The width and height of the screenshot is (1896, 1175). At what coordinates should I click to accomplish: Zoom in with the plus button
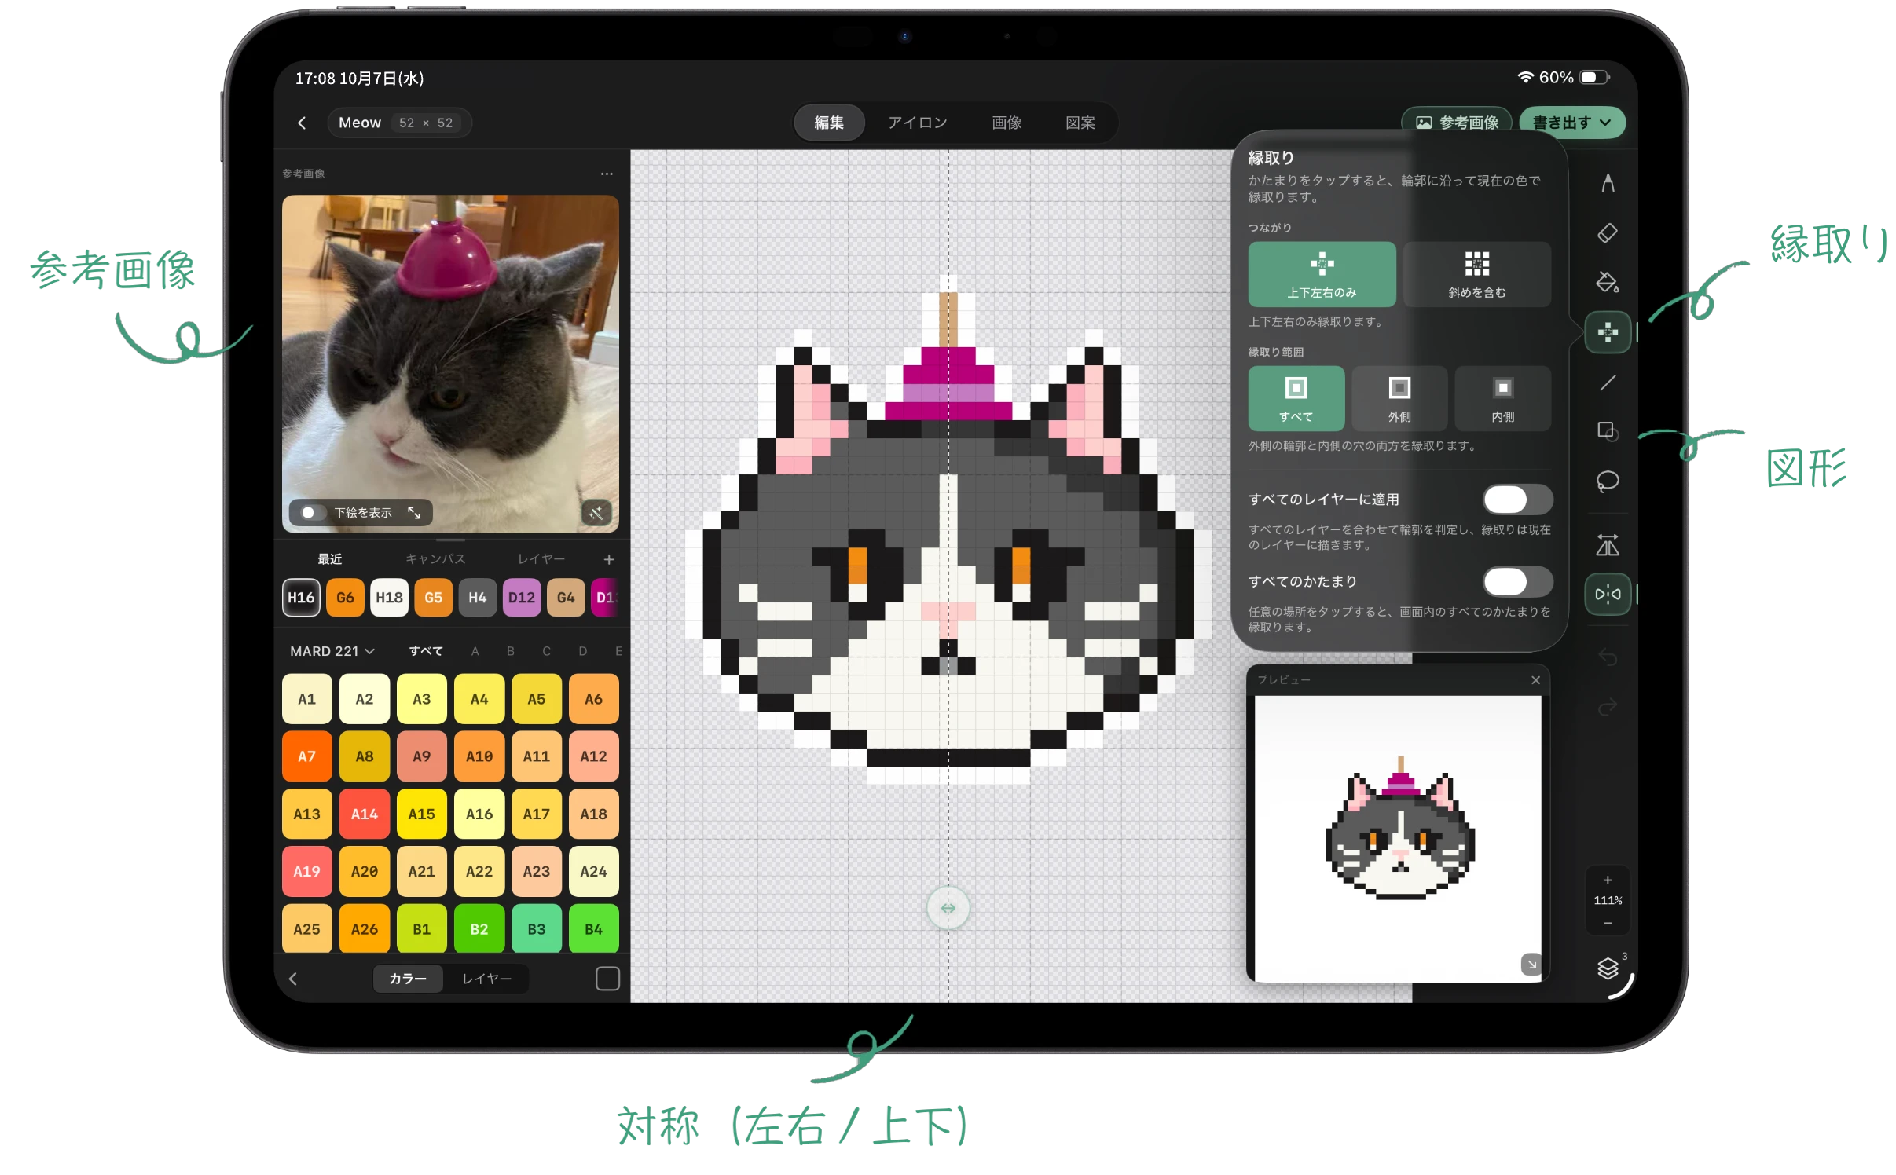[x=1607, y=880]
